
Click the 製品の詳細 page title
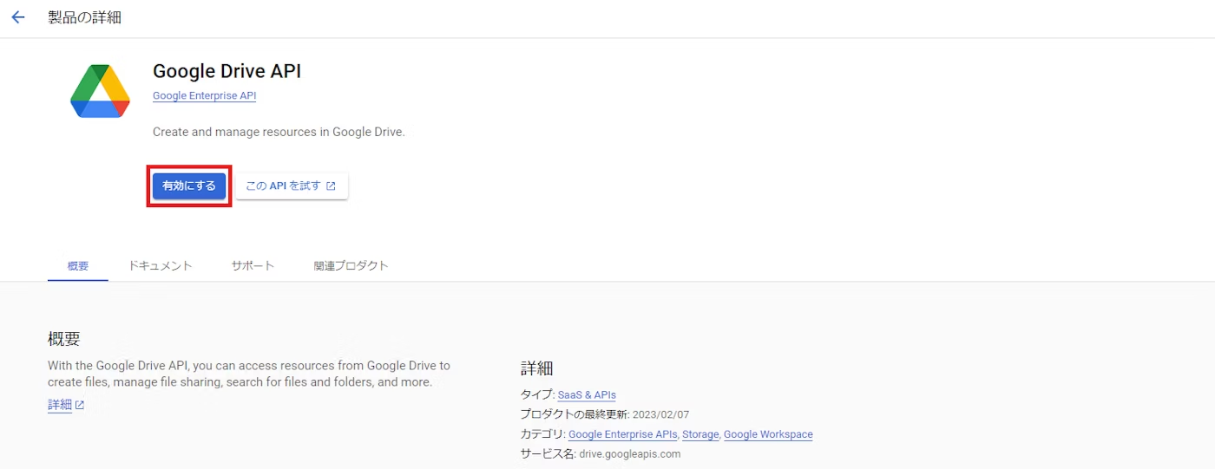click(84, 17)
